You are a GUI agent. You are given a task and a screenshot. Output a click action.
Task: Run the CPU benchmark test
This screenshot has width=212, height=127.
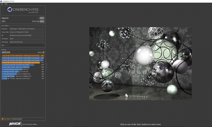click(x=42, y=21)
